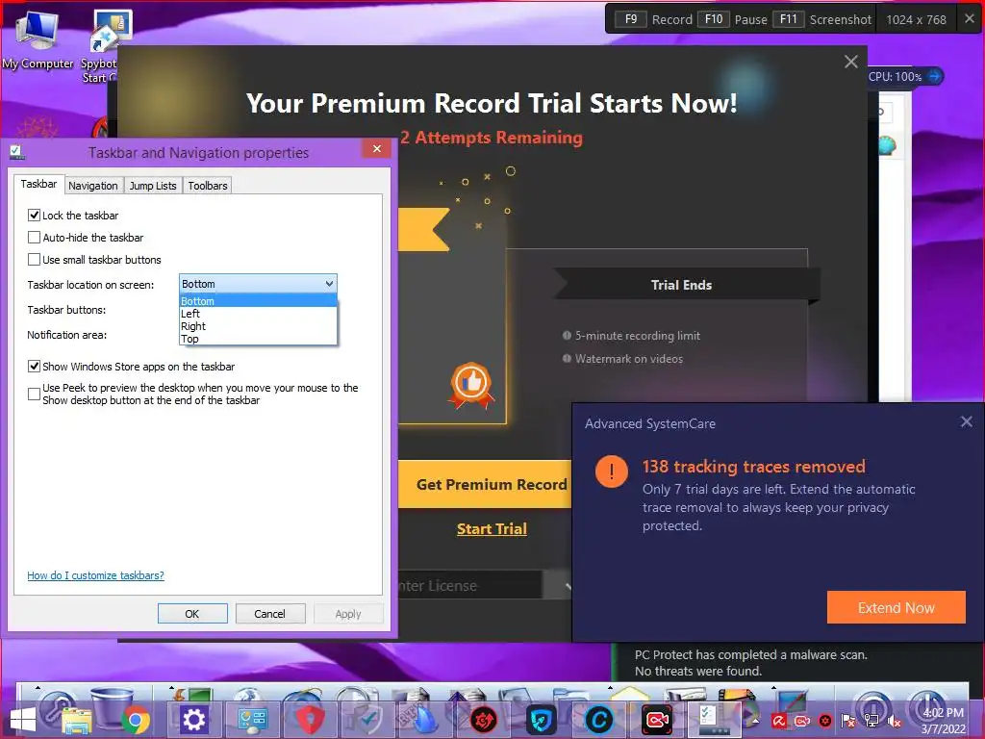This screenshot has height=739, width=985.
Task: Choose Left in the location list
Action: coord(258,314)
